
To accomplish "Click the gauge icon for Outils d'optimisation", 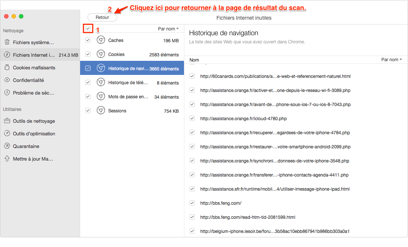I will [x=7, y=134].
